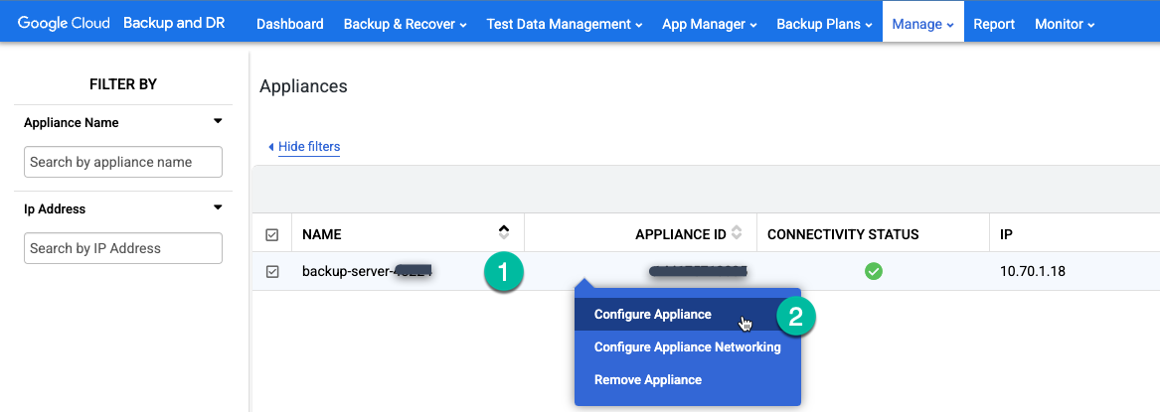Open the Backup & Recover dropdown menu
The image size is (1160, 412).
[405, 24]
